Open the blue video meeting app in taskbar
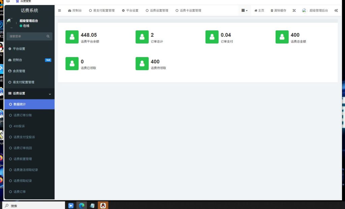This screenshot has width=345, height=209. (71, 206)
